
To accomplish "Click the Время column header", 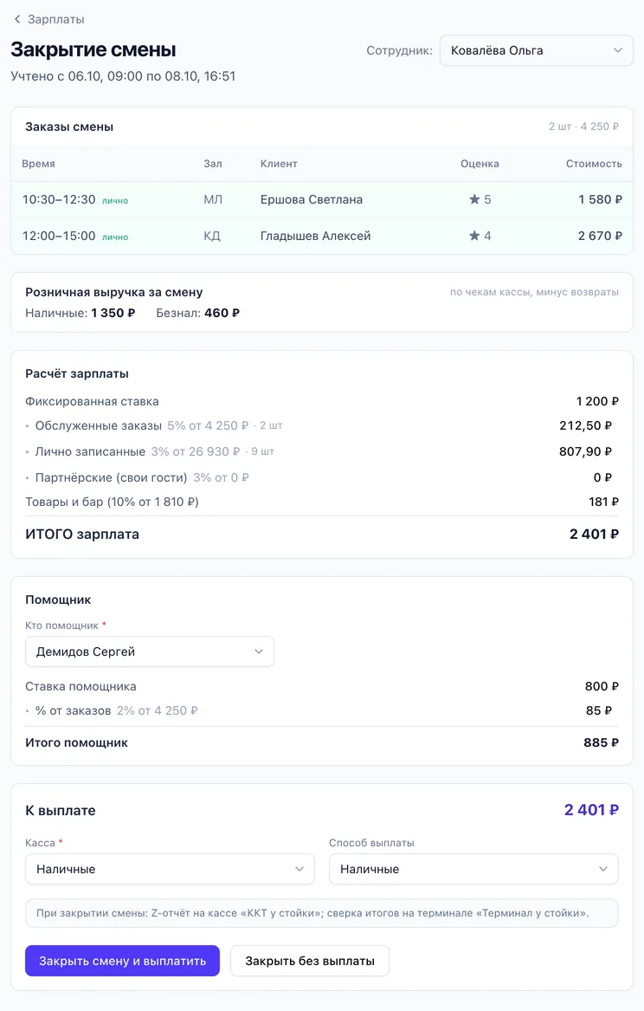I will click(39, 164).
